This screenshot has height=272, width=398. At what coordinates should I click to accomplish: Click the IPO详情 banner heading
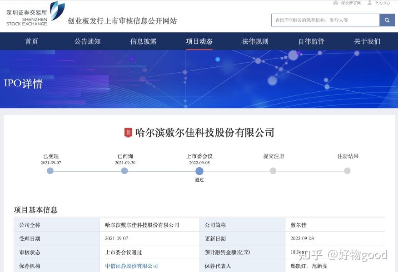click(23, 84)
